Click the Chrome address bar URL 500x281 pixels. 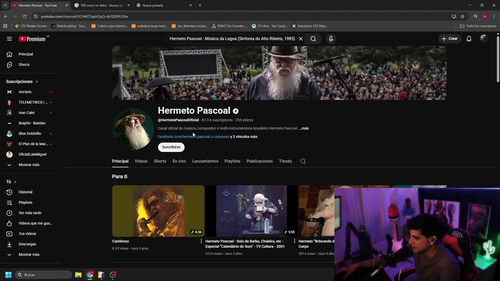coord(84,16)
